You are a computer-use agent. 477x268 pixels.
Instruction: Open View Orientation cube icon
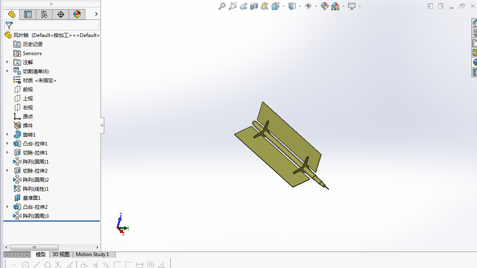click(275, 6)
